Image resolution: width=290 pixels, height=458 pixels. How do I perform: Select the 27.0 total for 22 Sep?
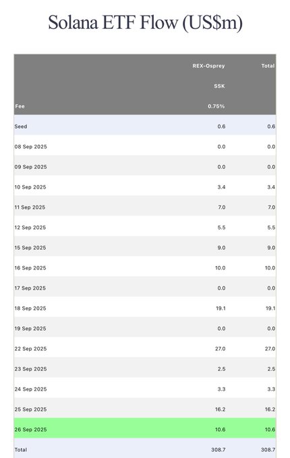270,349
